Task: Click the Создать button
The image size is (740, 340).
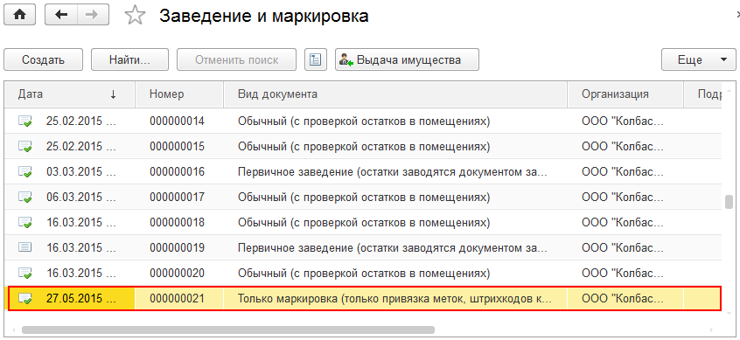Action: click(x=44, y=60)
